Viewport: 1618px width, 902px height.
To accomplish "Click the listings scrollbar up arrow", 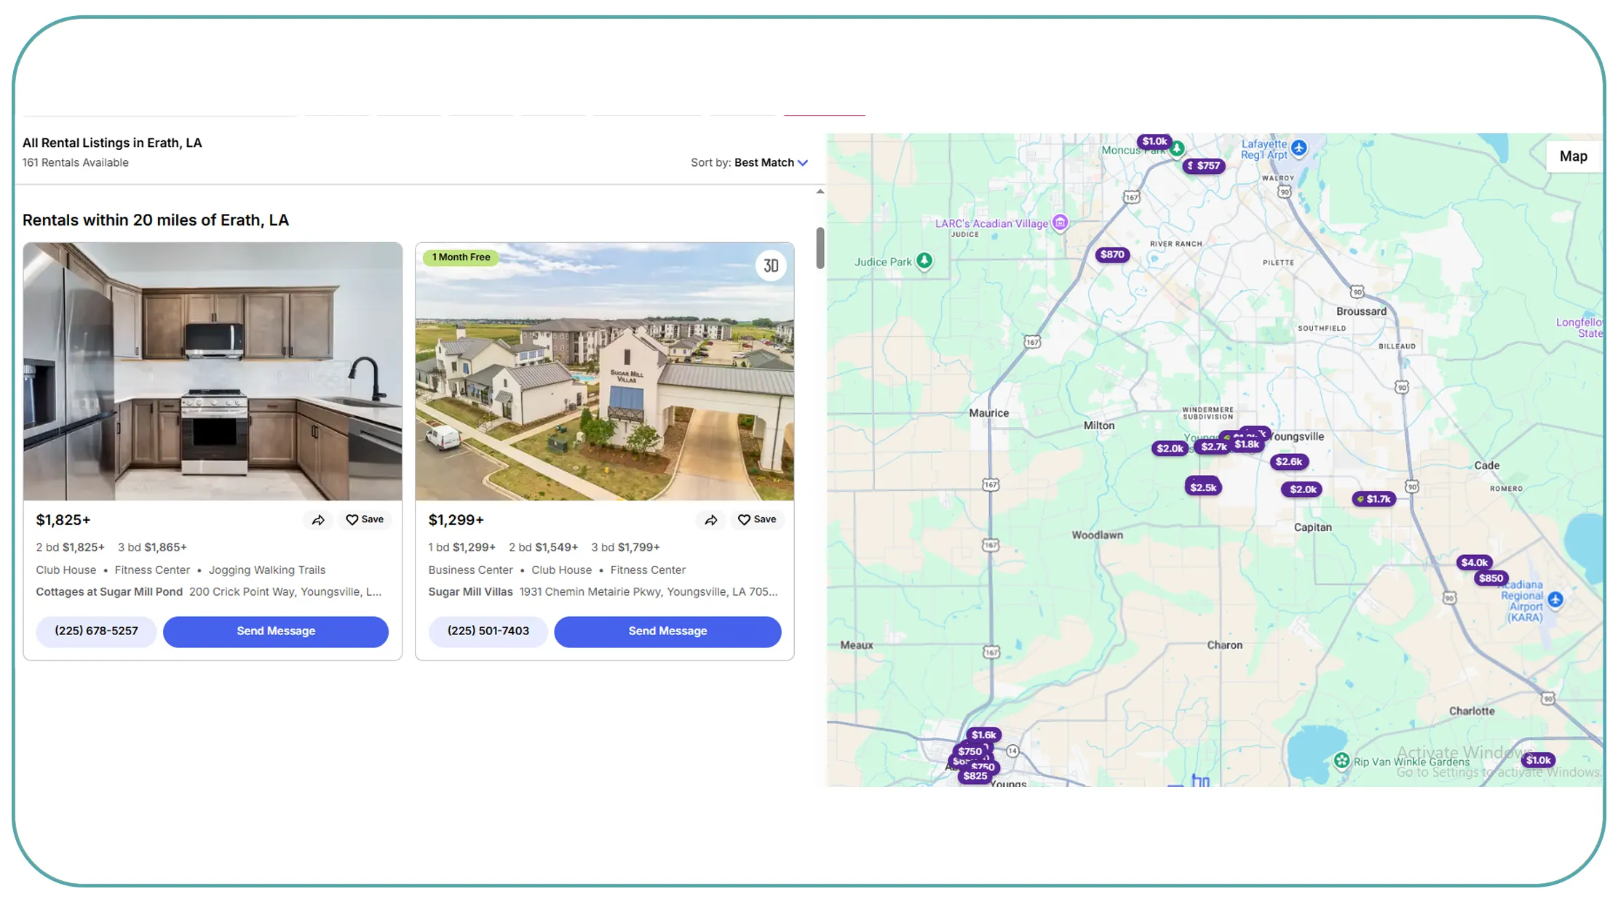I will click(x=820, y=192).
